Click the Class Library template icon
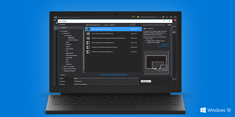Image resolution: width=235 pixels, height=117 pixels. (88, 34)
